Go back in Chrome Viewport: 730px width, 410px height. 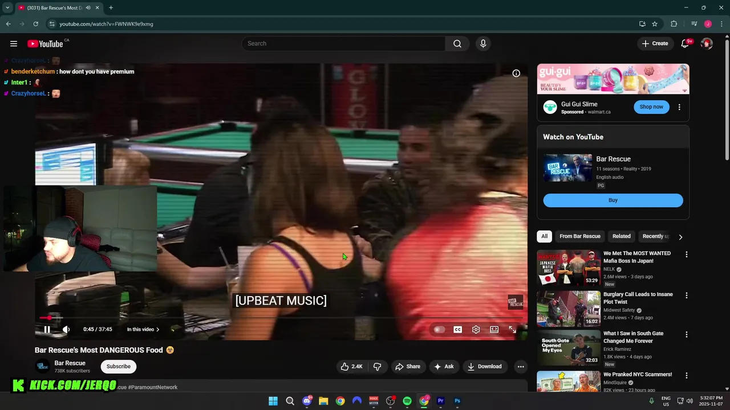(9, 24)
